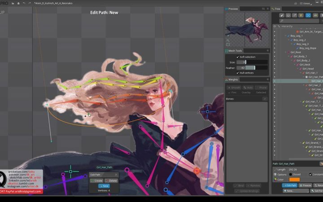Collapse the Boy_Leg_2 tree node
The width and height of the screenshot is (323, 202).
point(288,40)
